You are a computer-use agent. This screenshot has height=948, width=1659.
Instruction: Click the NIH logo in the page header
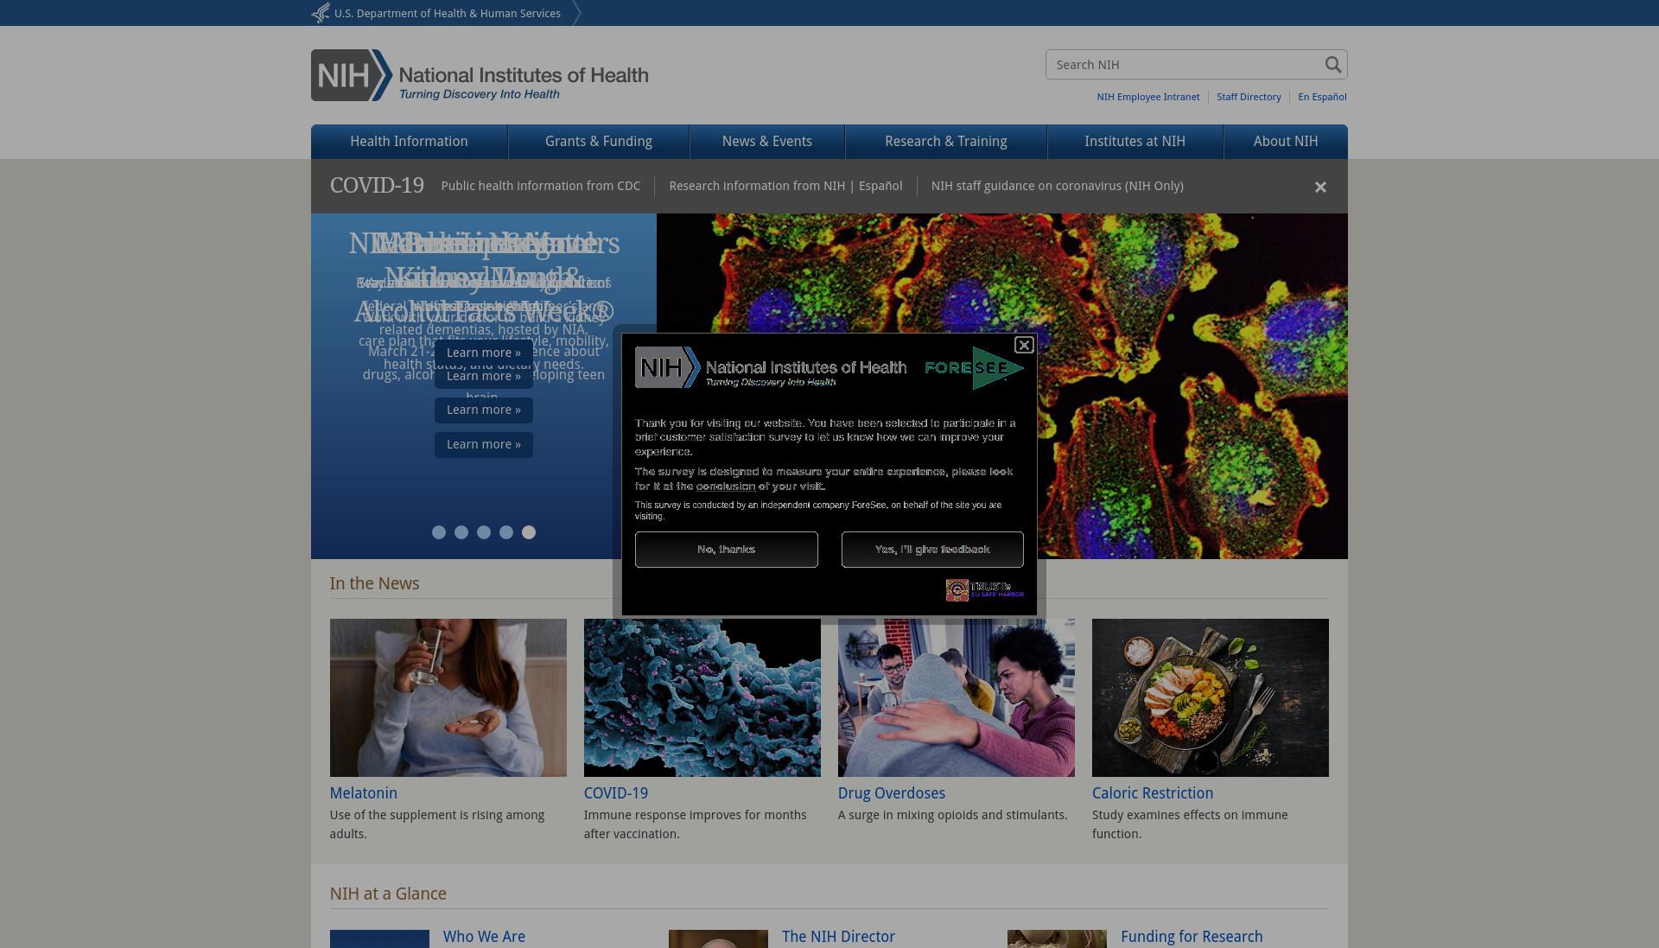[x=480, y=75]
